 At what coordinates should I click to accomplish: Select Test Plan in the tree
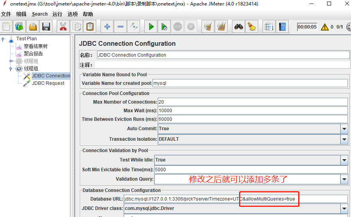[27, 39]
